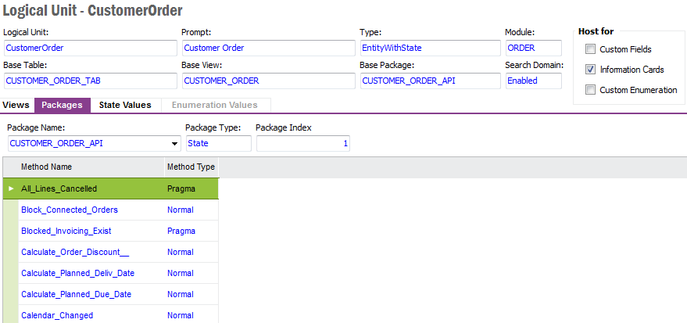Click the row indicator arrow for All_Lines_Cancelled
The image size is (687, 323).
pos(11,188)
